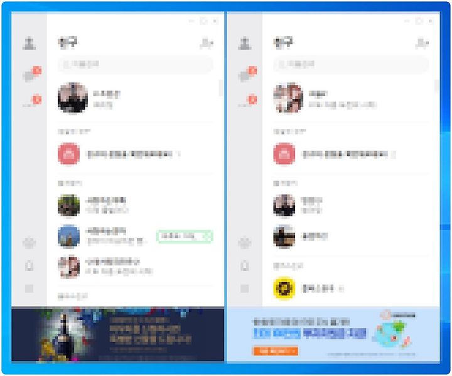Click add friend icon in left window header
Screen dimensions: 452x376
click(207, 43)
